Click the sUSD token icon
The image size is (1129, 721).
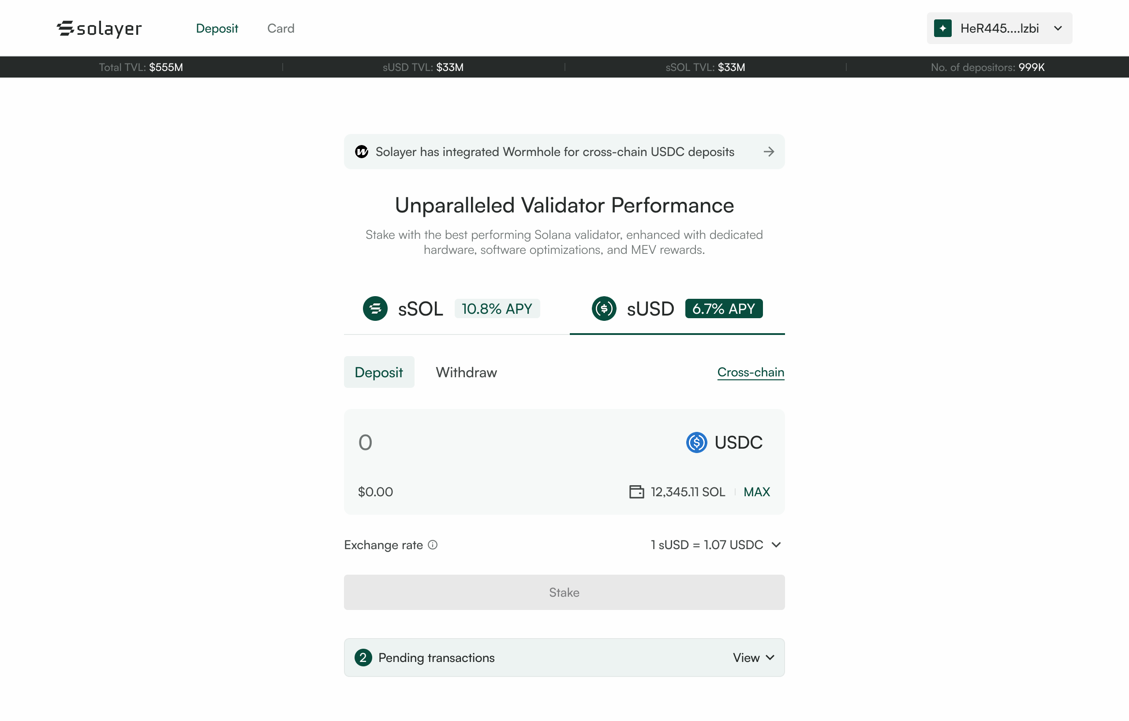click(x=604, y=309)
